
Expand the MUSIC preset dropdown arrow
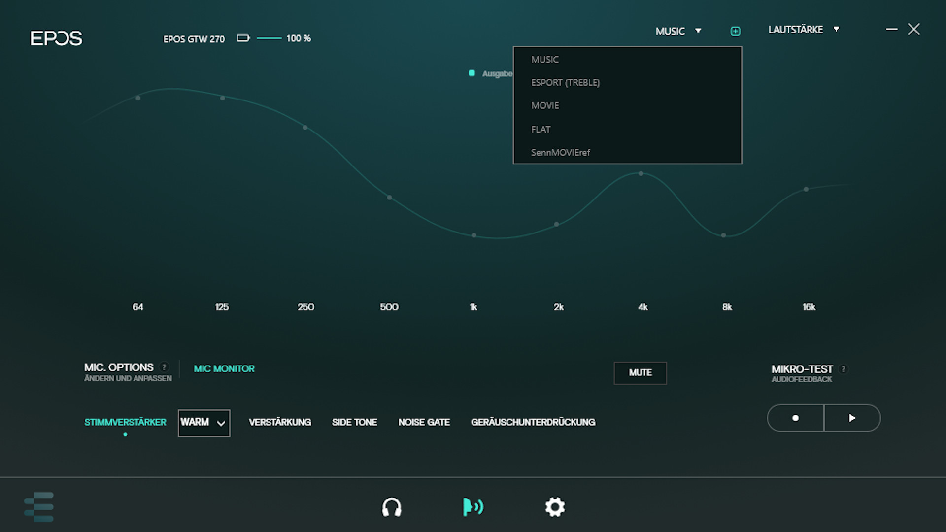(698, 31)
